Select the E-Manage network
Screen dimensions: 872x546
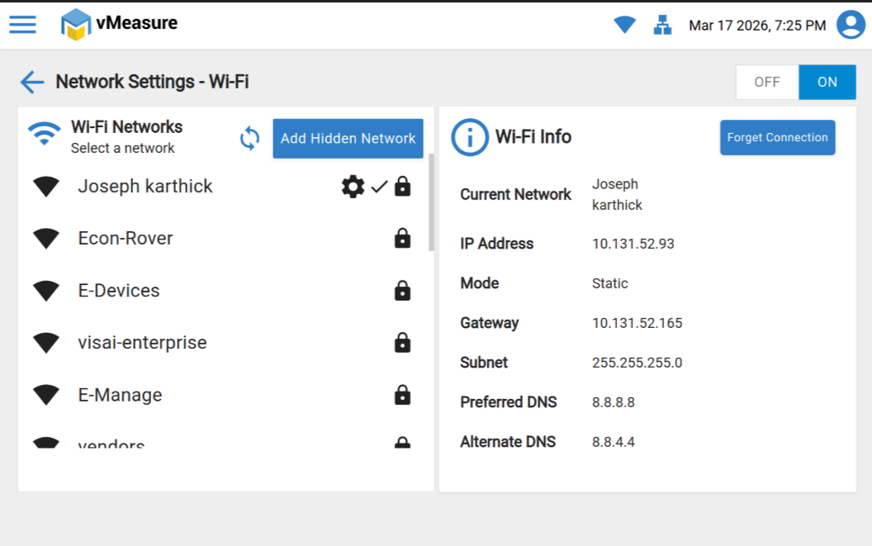(120, 395)
